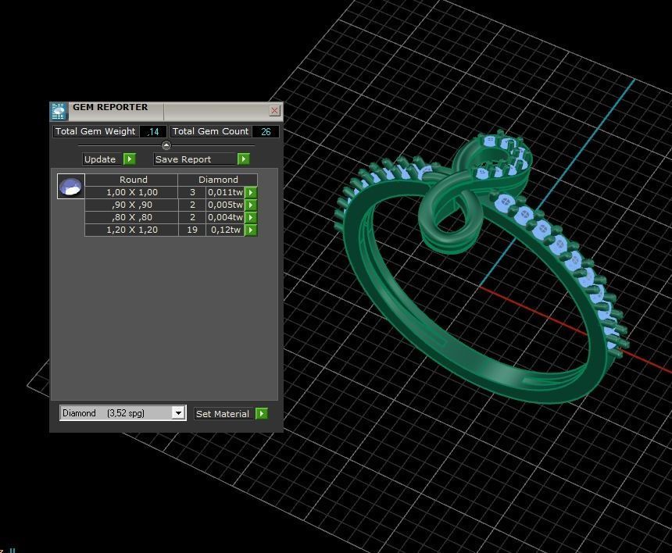Click the Total Gem Weight label
Viewport: 672px width, 553px height.
[95, 131]
